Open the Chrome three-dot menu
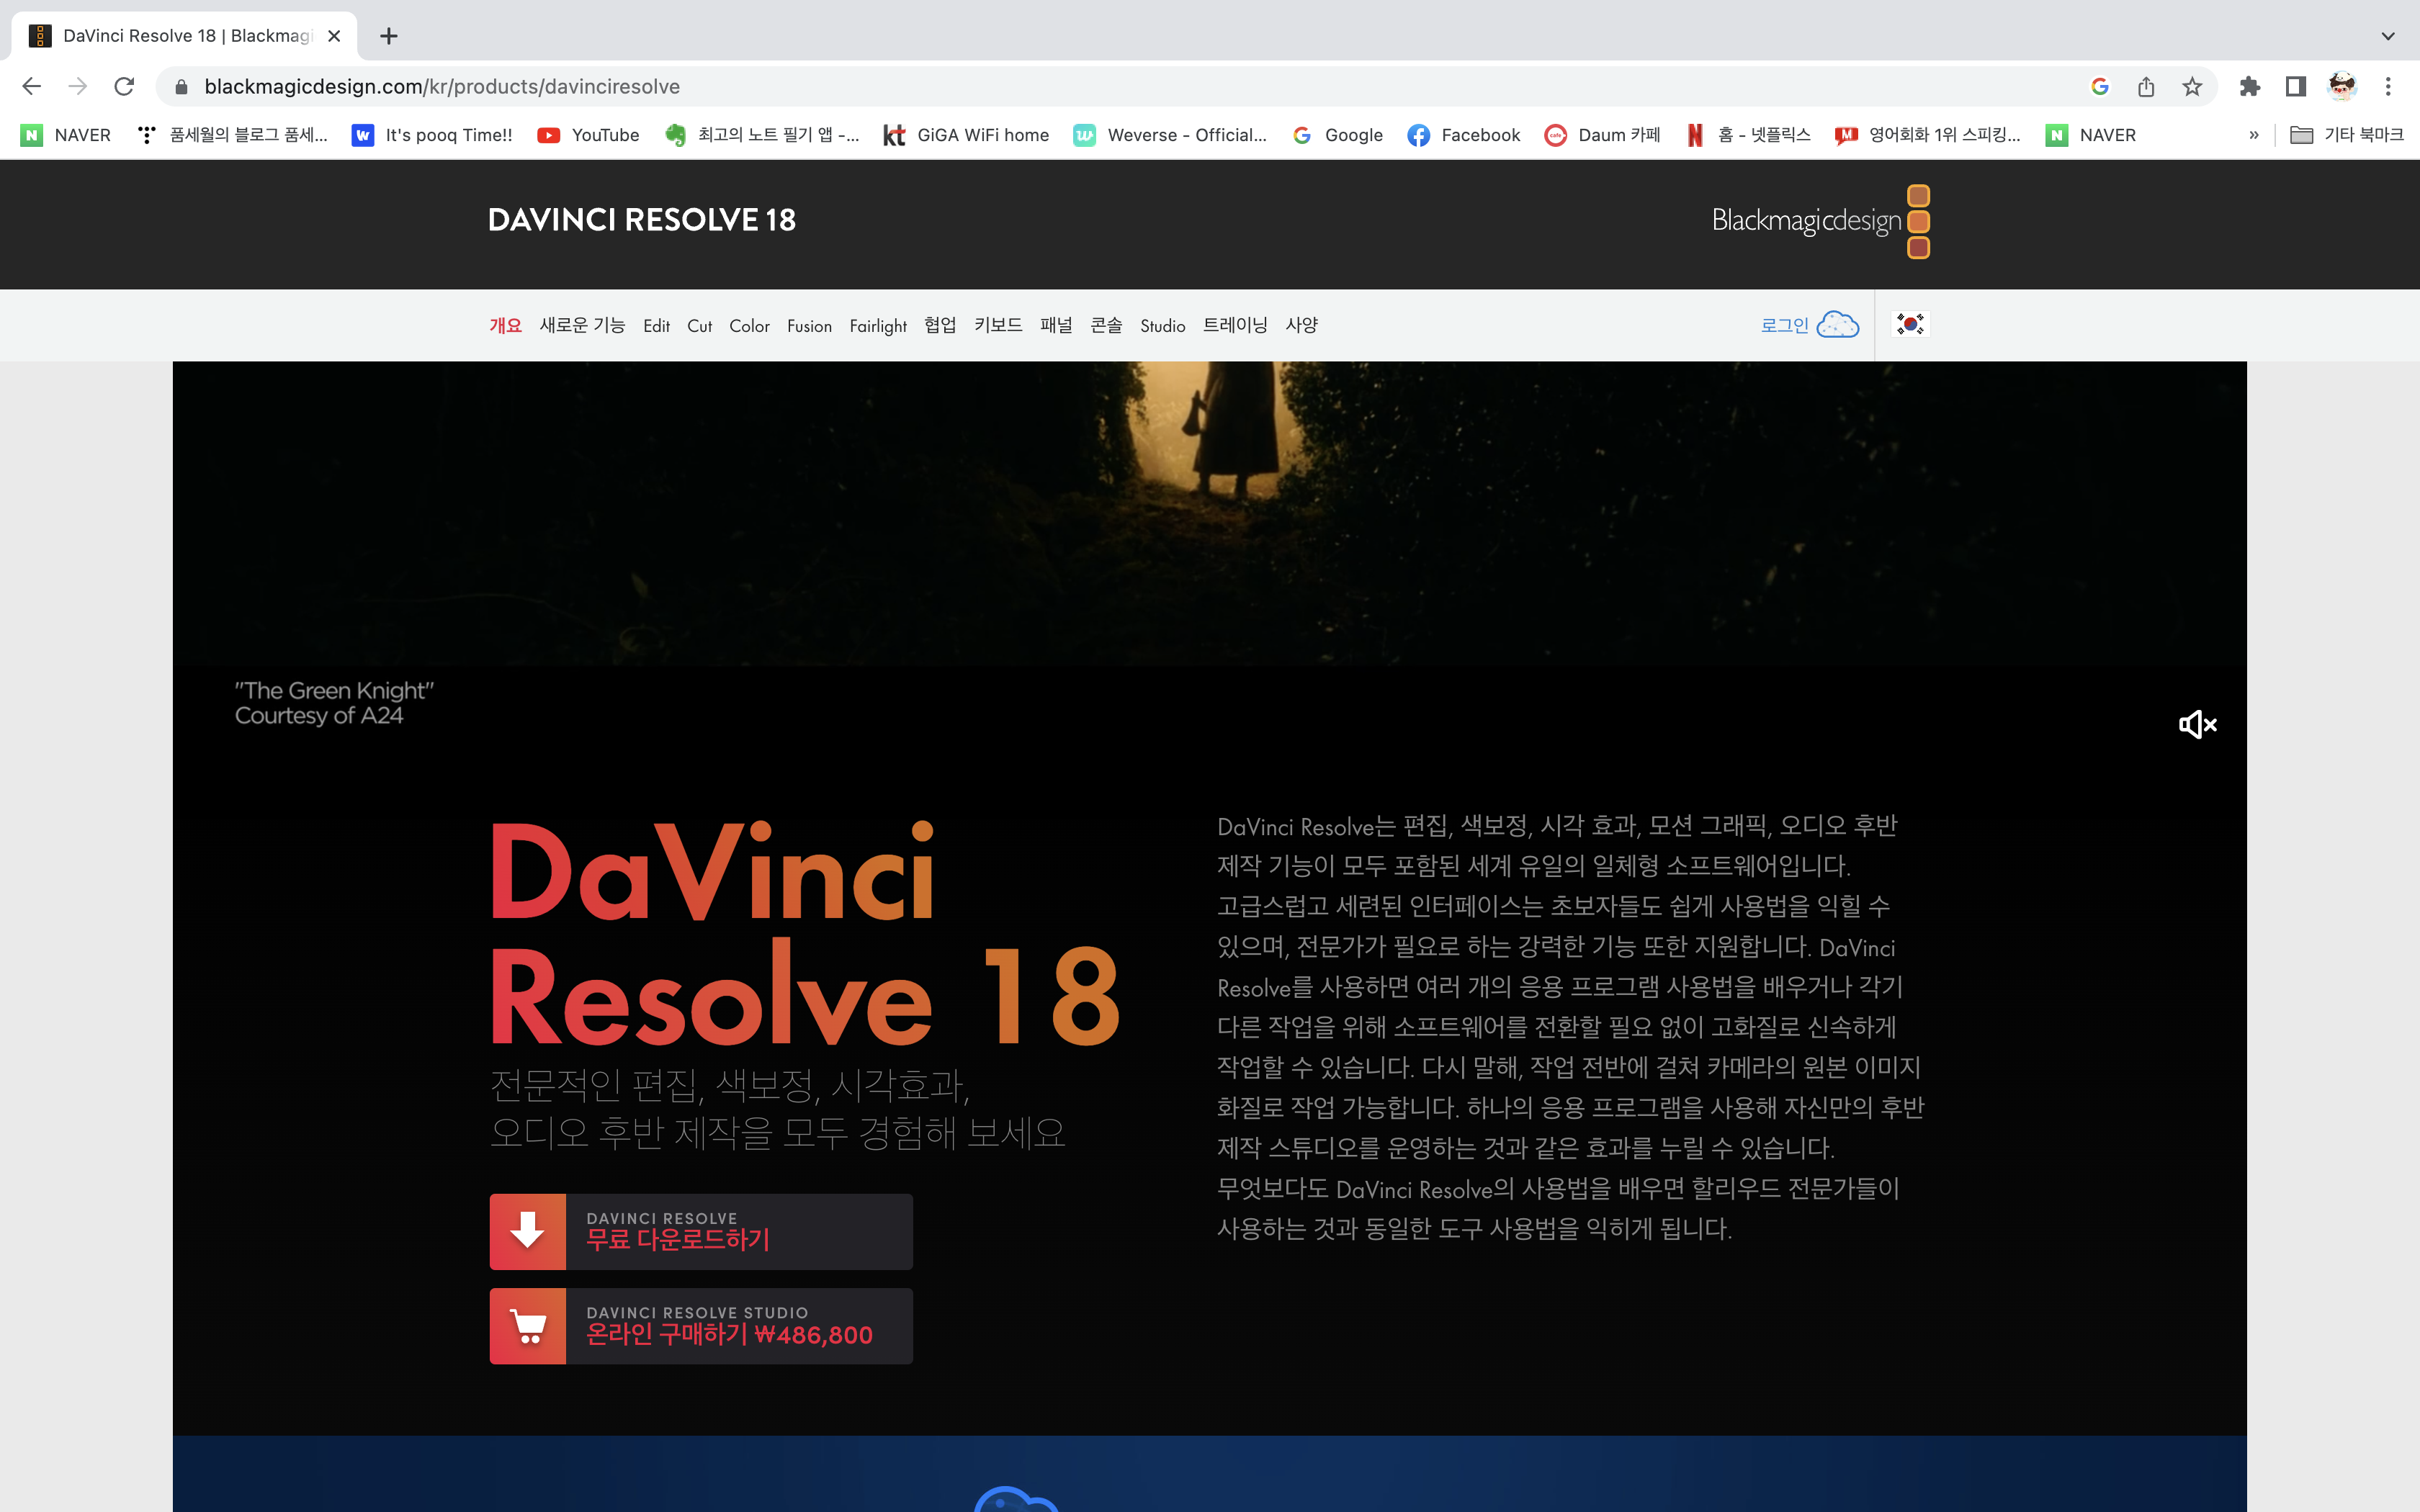The image size is (2420, 1512). point(2388,87)
